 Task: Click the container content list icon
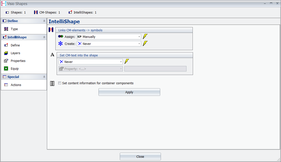(52, 83)
